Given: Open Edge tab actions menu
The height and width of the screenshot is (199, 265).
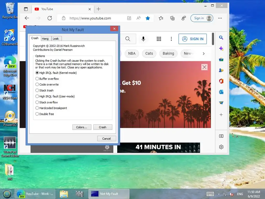Looking at the screenshot, I should (26, 9).
